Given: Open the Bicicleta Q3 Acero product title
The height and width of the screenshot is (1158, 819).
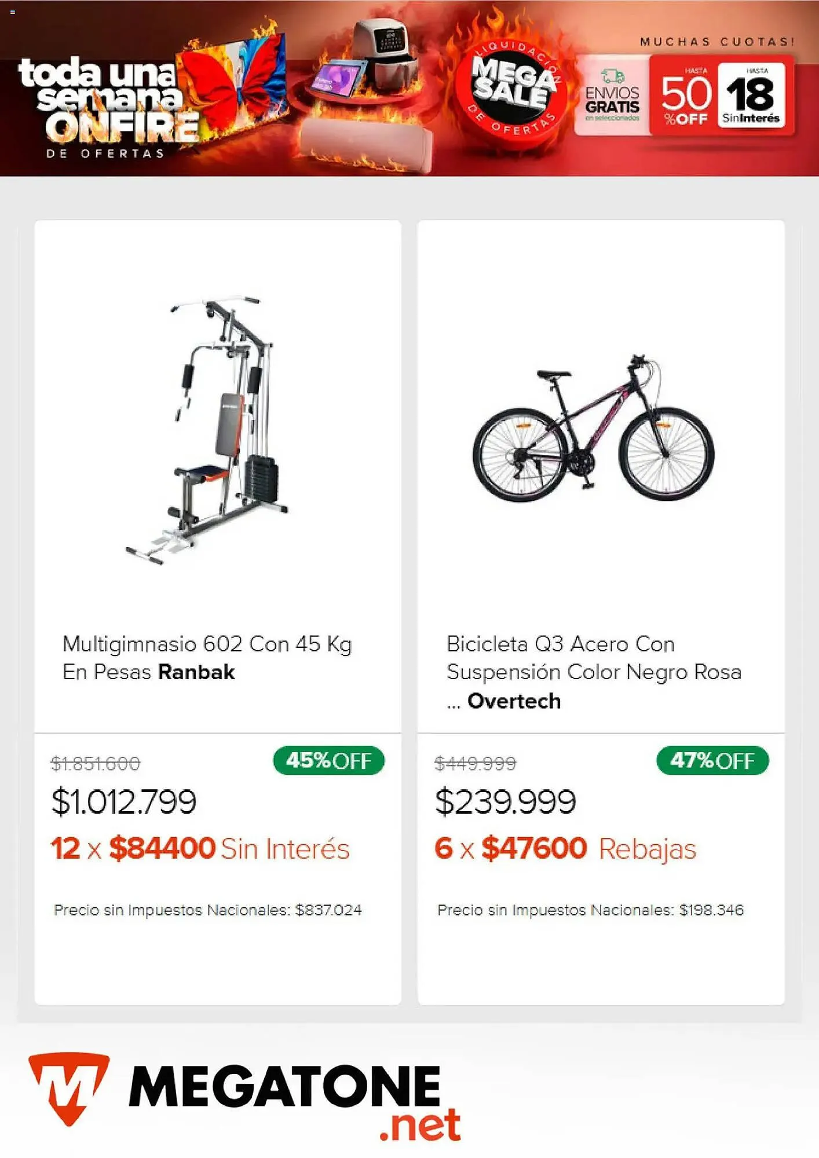Looking at the screenshot, I should coord(594,672).
